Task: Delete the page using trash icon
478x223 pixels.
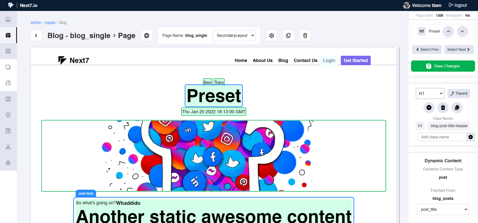Action: pos(305,36)
